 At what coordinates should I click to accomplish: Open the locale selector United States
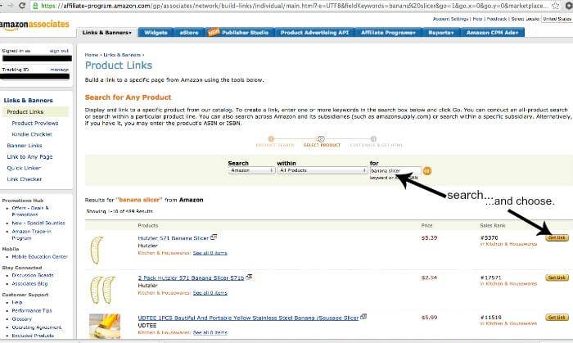557,19
